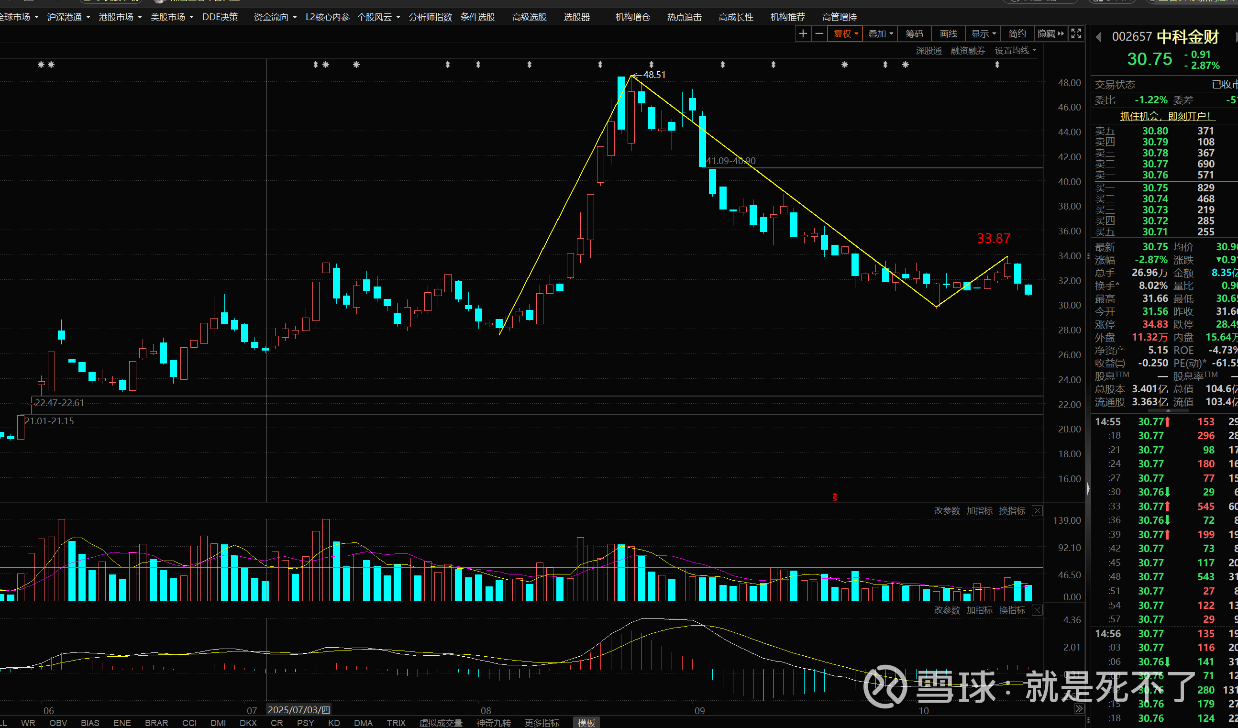
Task: Click the scroll-right arrows at timeline end
Action: [x=1079, y=708]
